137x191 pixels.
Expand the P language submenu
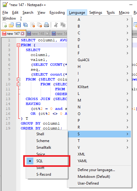99,121
